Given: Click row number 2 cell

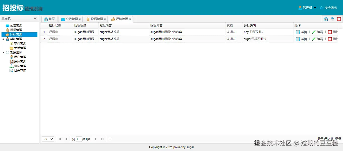Looking at the screenshot, I should point(44,39).
